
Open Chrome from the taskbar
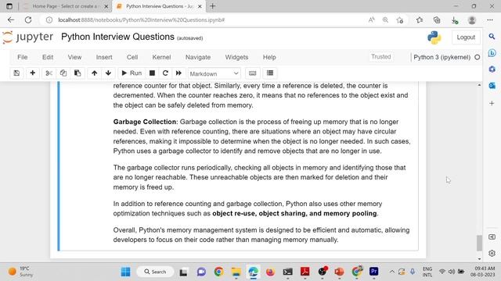coord(218,272)
